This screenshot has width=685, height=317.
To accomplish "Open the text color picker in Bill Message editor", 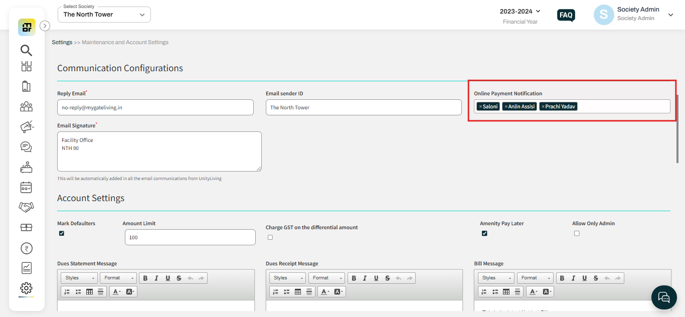I will (x=533, y=291).
